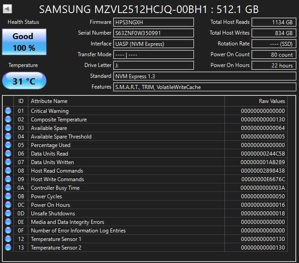
Task: Select the Power On Hours attribute name in table
Action: (50, 205)
